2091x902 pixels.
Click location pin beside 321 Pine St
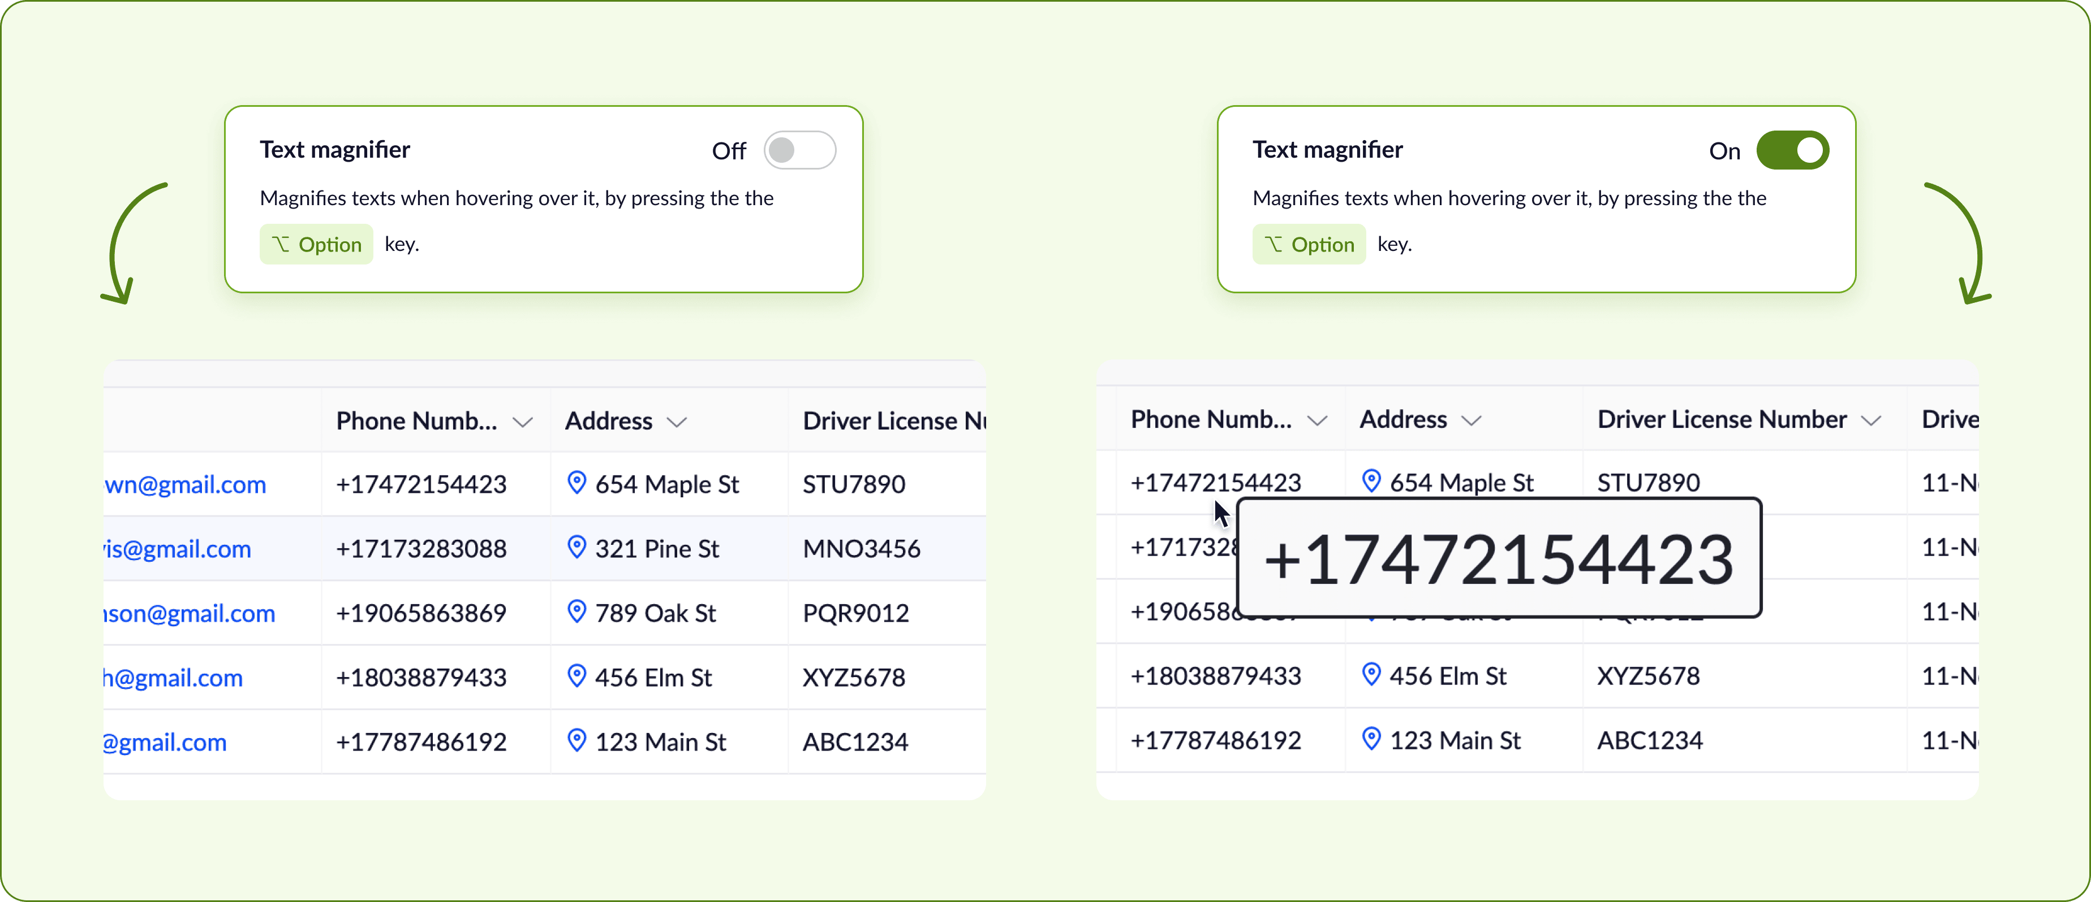click(x=576, y=548)
